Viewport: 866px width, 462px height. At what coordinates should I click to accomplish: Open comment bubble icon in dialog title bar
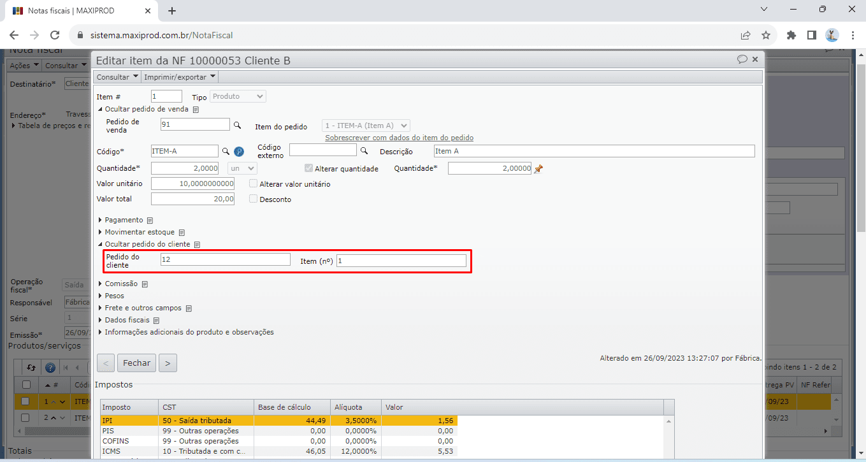coord(742,59)
